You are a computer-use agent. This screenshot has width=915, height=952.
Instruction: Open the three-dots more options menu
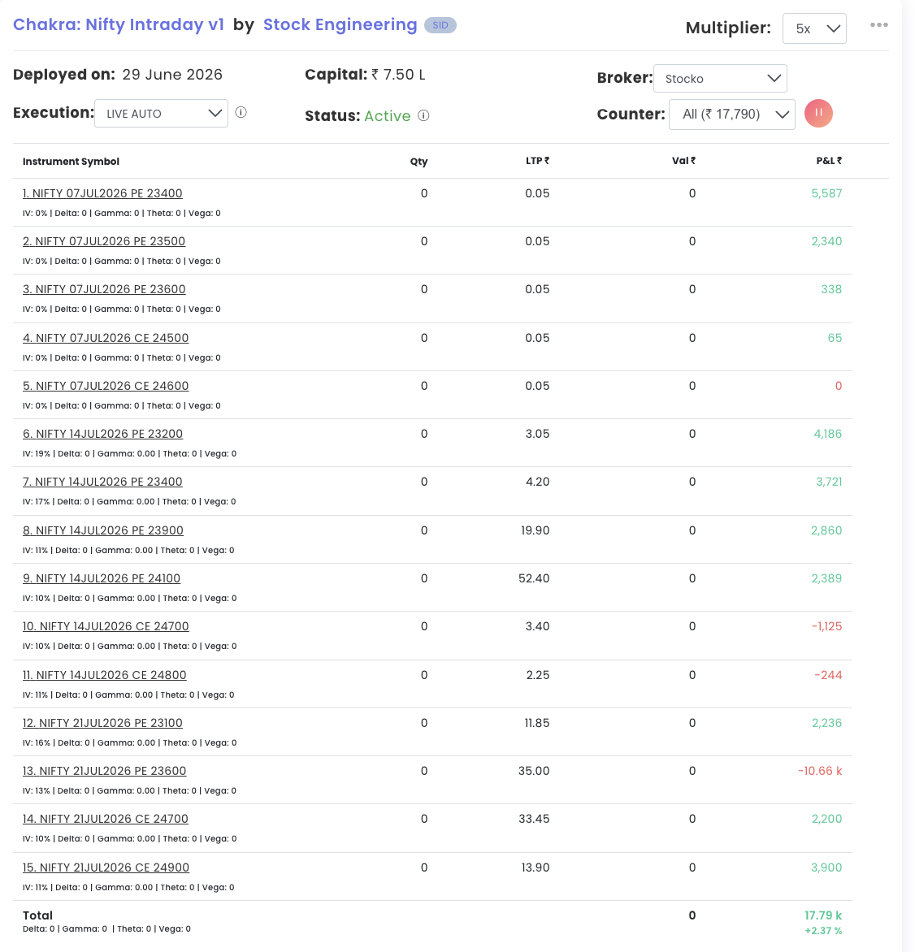[878, 25]
